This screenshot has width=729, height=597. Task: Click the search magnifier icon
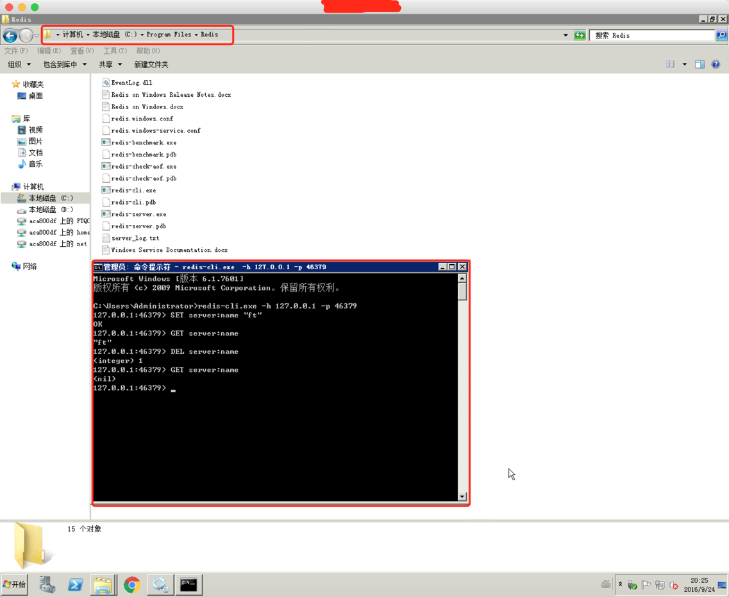click(x=721, y=35)
